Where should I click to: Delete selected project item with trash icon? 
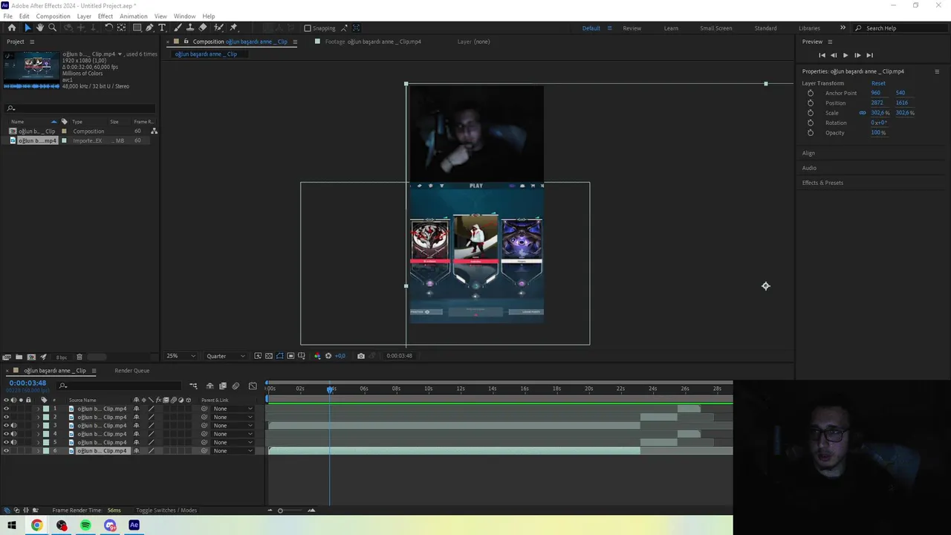coord(79,357)
